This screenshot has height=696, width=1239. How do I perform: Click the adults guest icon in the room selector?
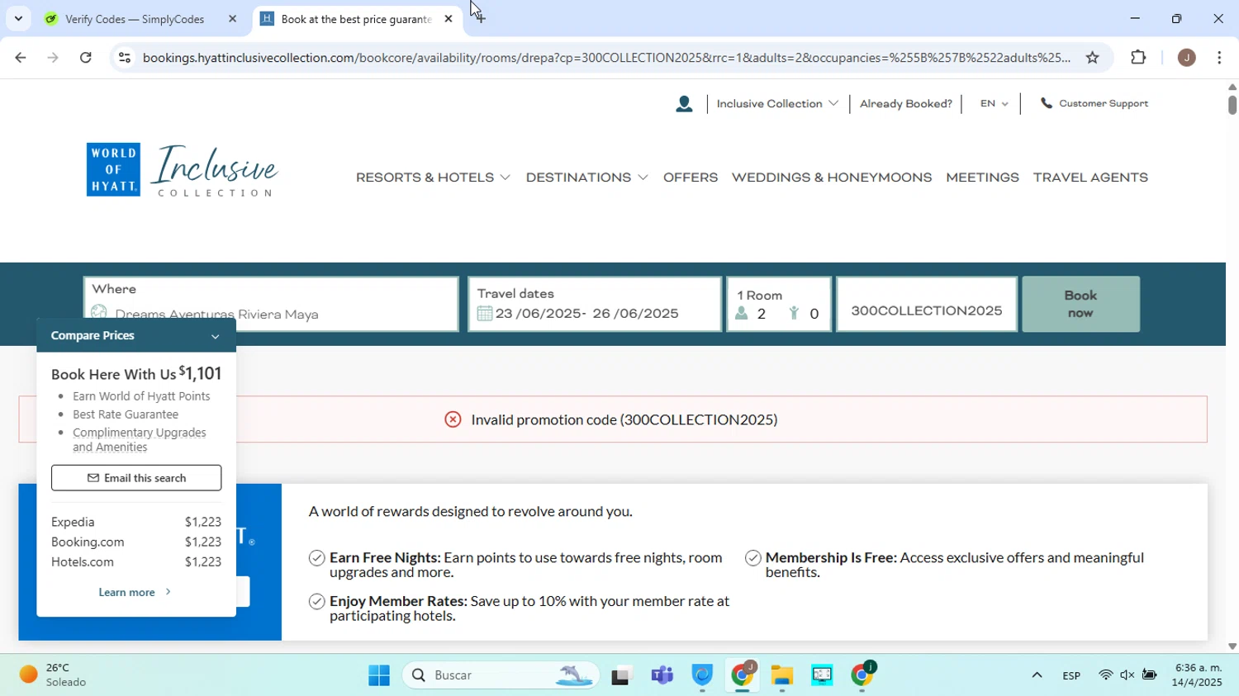click(x=742, y=314)
